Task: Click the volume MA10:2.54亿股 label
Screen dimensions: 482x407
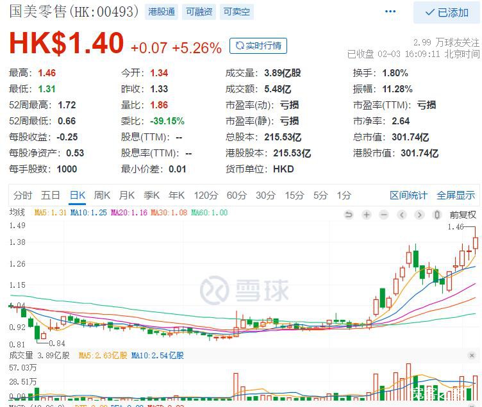Action: [158, 355]
